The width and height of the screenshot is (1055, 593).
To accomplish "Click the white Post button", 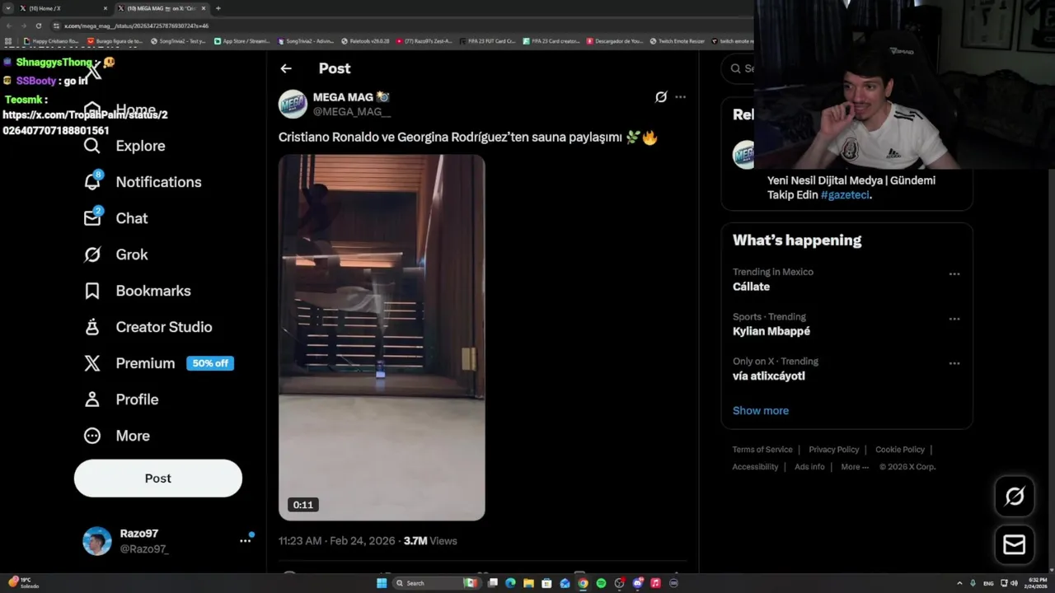I will point(158,479).
